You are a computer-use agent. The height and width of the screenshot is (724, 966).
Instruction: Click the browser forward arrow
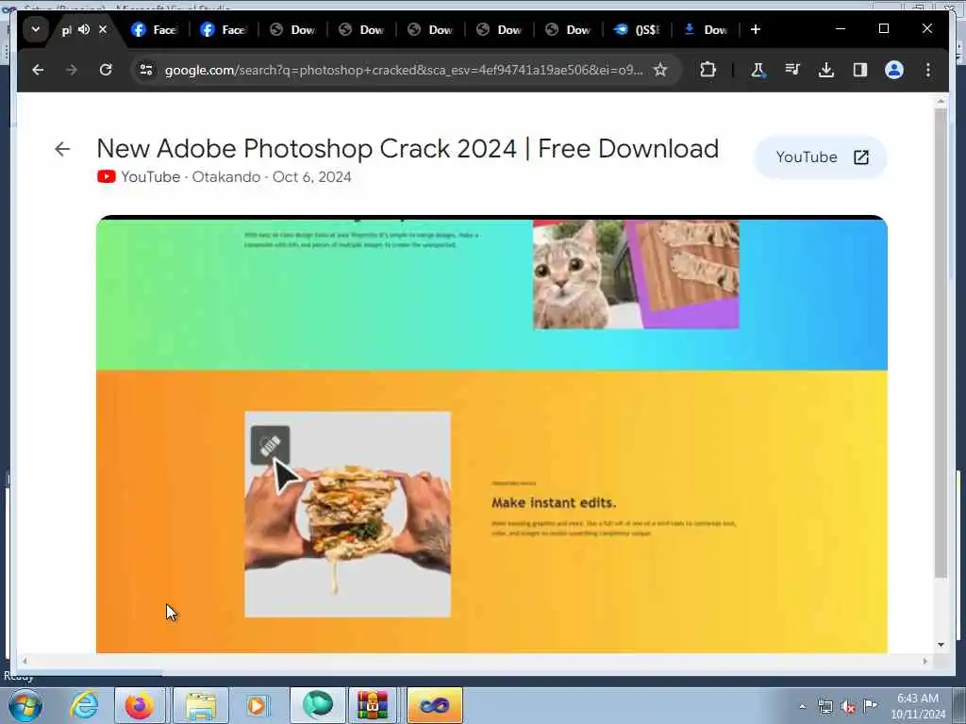point(72,70)
